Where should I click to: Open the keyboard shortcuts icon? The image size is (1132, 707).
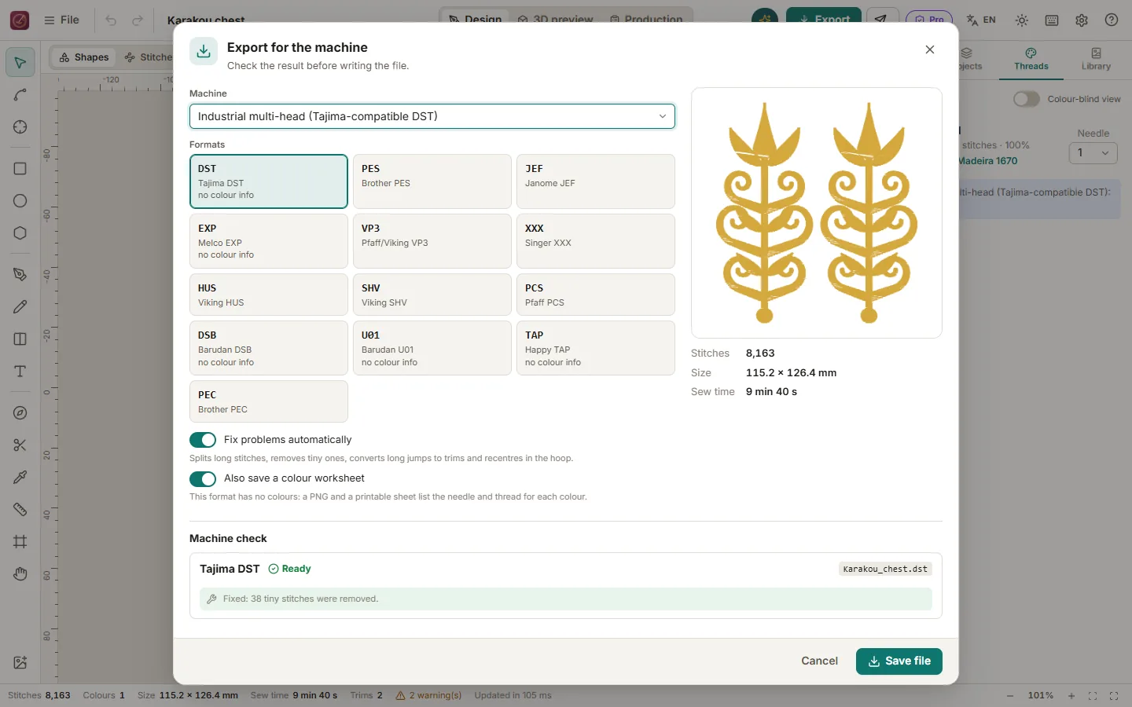pos(1052,20)
